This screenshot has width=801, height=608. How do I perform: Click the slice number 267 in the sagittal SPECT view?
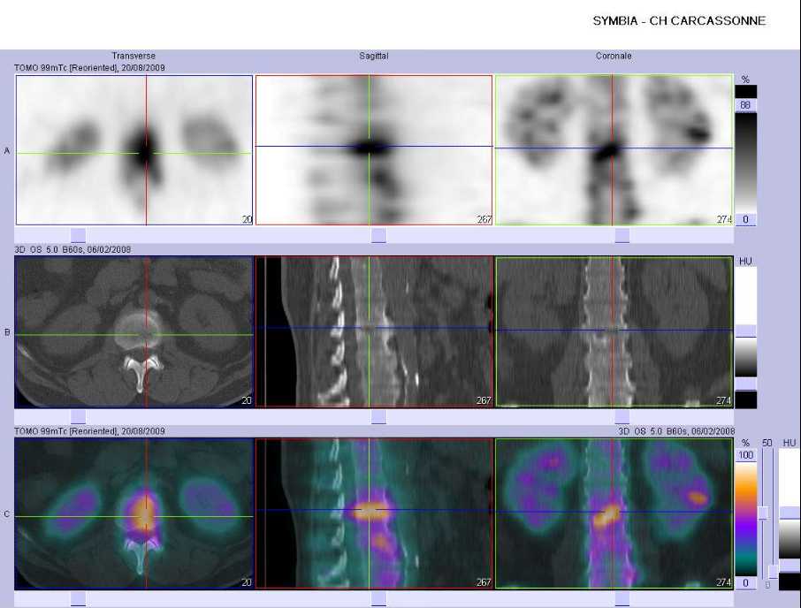pos(484,219)
